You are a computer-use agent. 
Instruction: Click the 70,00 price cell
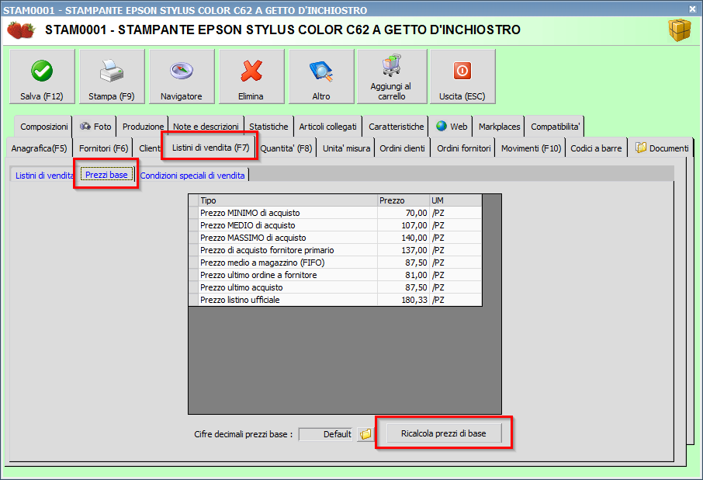point(403,213)
